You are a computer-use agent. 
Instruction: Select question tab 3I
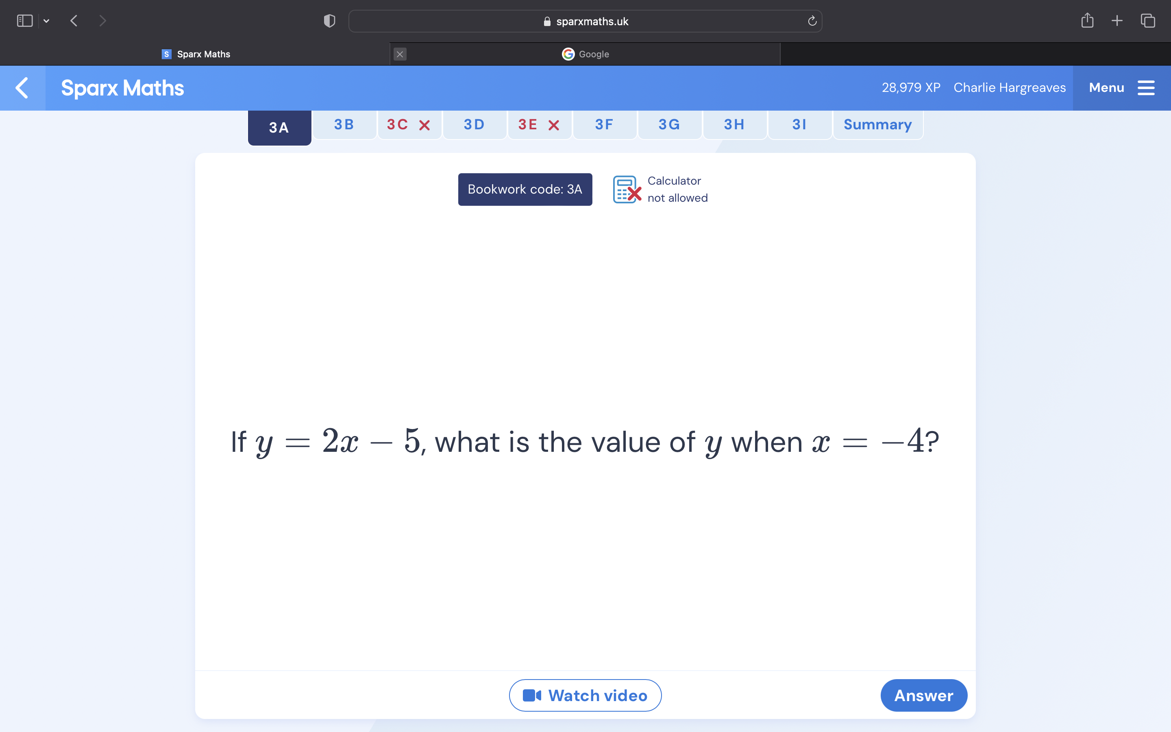coord(799,124)
